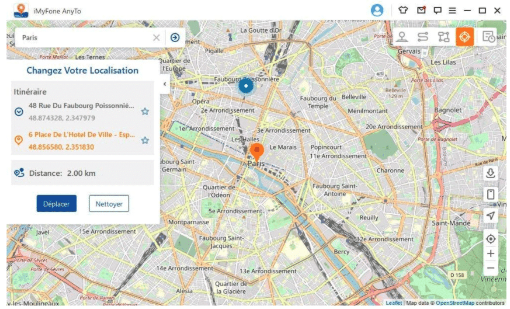Switch to two-spot route mode
The height and width of the screenshot is (309, 510).
[x=423, y=37]
